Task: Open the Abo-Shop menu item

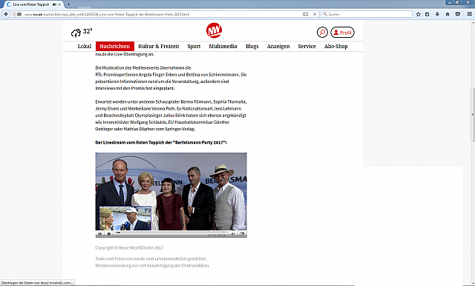Action: [x=336, y=46]
